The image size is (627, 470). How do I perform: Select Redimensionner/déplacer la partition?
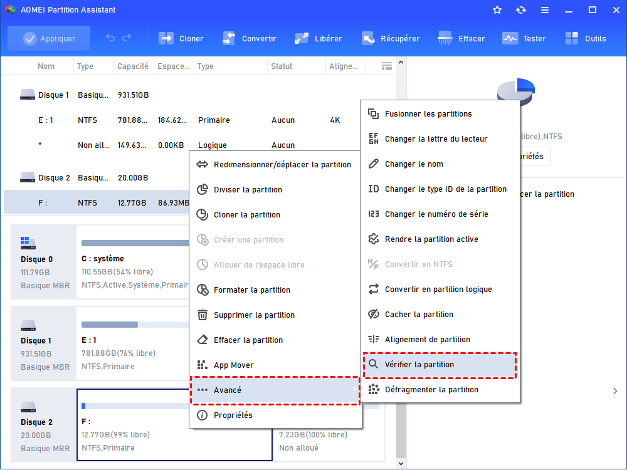(x=275, y=165)
